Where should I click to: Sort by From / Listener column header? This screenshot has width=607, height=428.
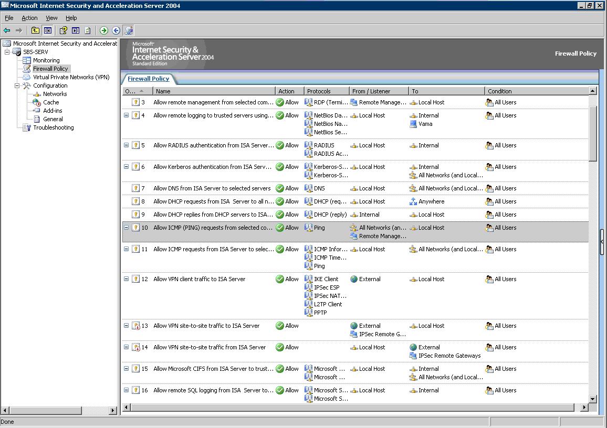[x=379, y=91]
